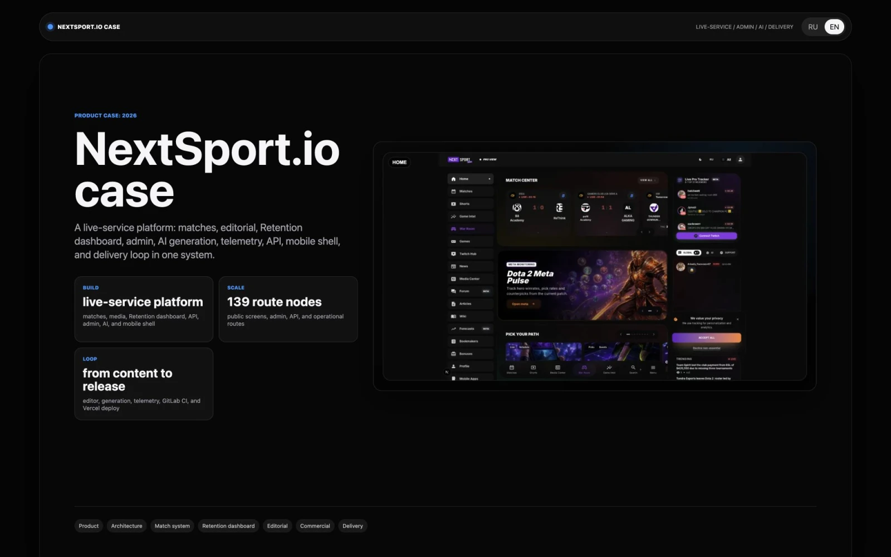The width and height of the screenshot is (891, 557).
Task: Jump to the Retention dashboard section
Action: click(x=228, y=526)
